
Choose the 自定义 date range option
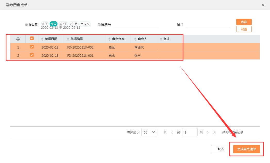[85, 24]
